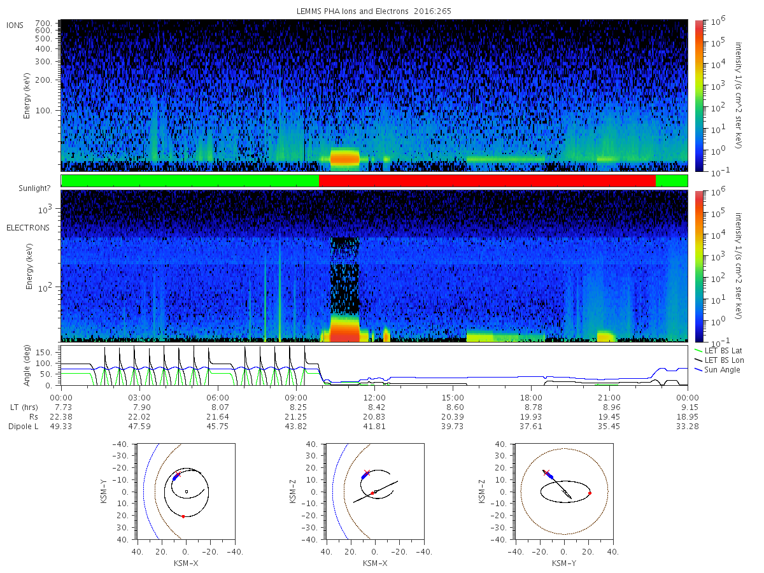
Task: Click the 'intensity 1/(s cm^2 ster keV)' label beside electron color bar
Action: pyautogui.click(x=740, y=266)
